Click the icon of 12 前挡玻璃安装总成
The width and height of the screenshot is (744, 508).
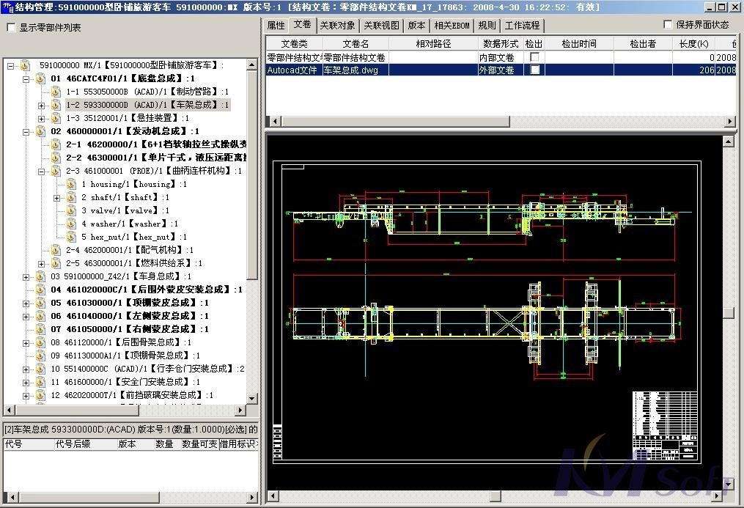pyautogui.click(x=41, y=395)
